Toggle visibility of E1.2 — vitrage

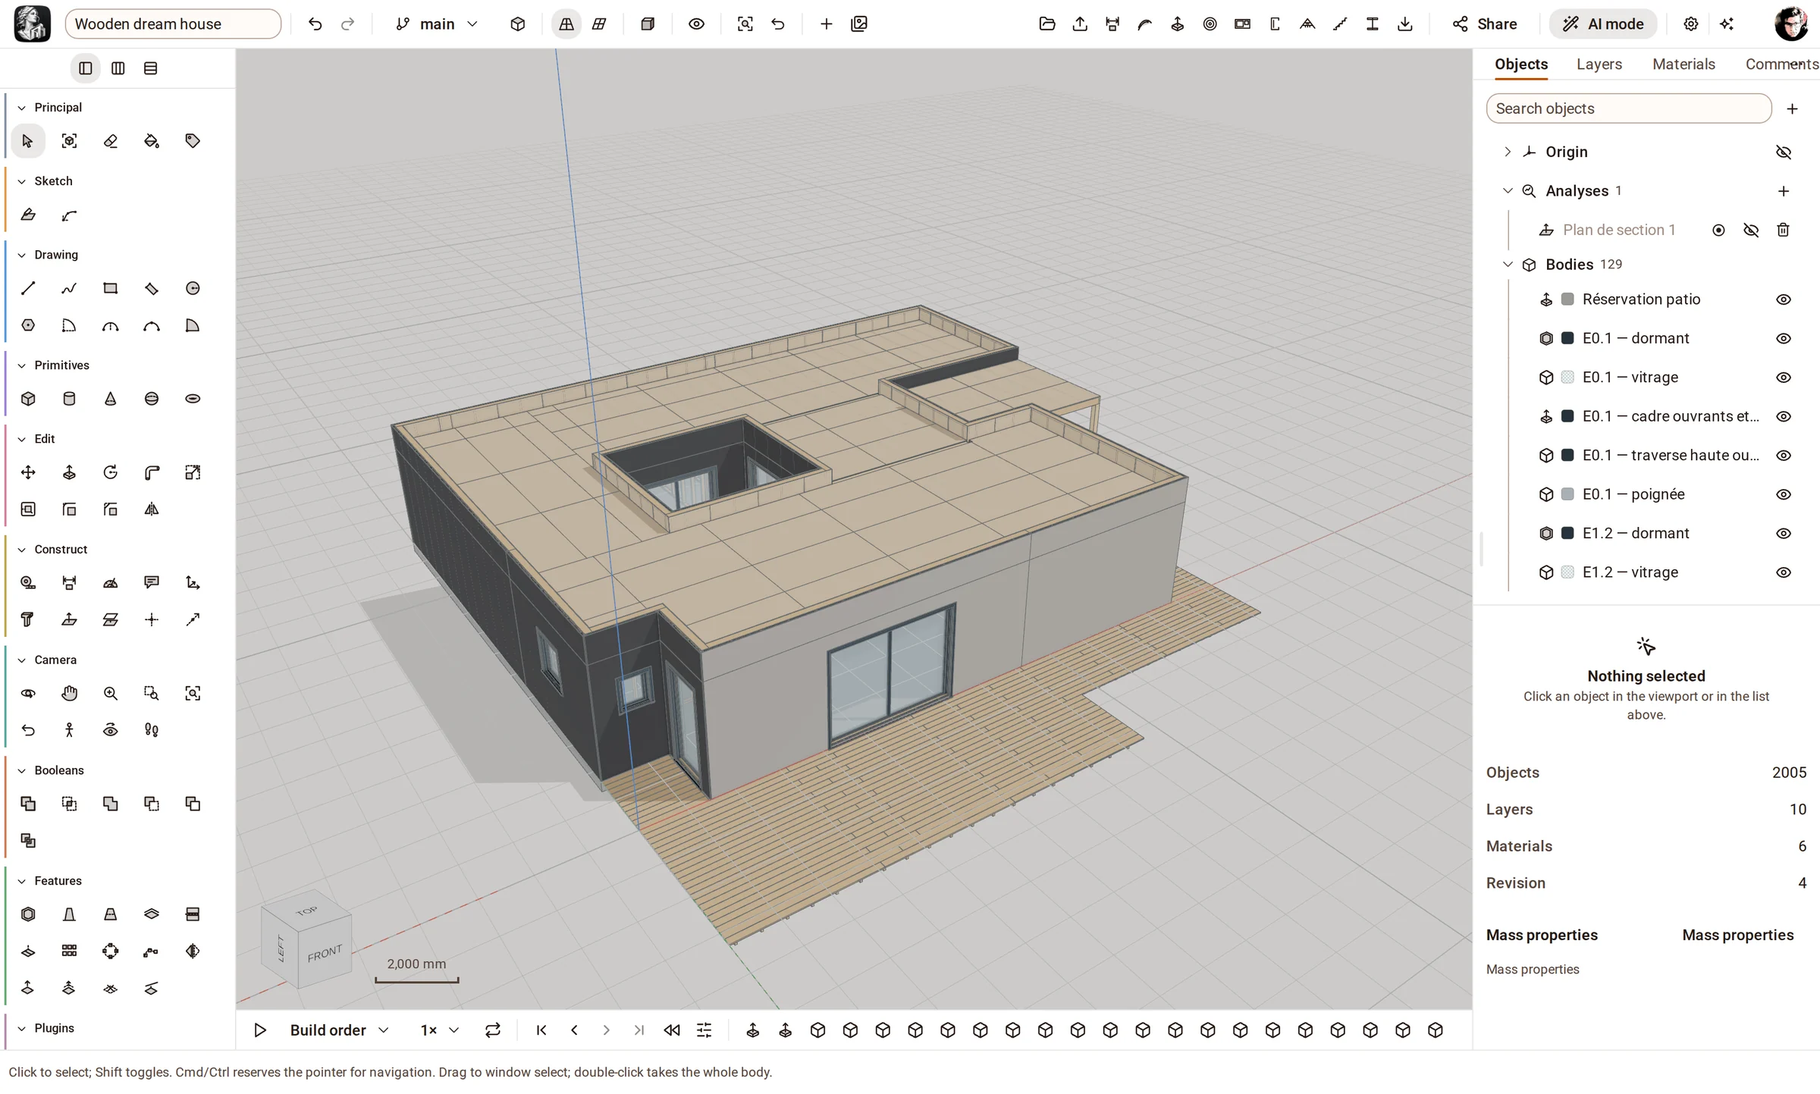click(x=1784, y=572)
